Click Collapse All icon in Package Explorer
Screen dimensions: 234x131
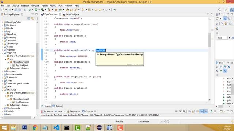click(29, 19)
